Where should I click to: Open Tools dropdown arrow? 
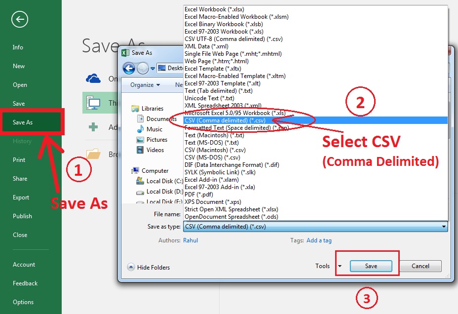[340, 266]
